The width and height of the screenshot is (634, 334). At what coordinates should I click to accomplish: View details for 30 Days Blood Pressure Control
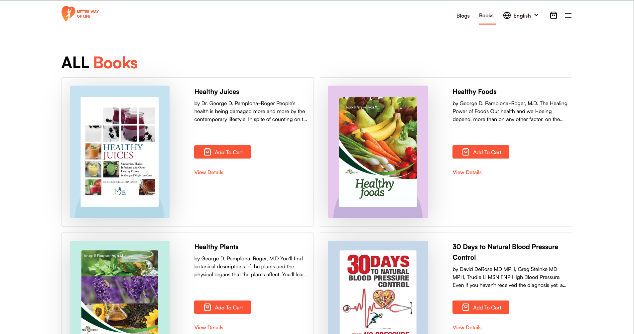point(467,328)
